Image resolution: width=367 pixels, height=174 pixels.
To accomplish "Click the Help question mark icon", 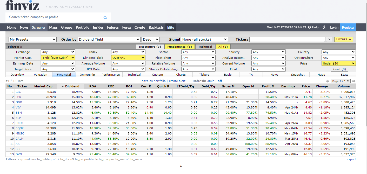I will pyautogui.click(x=309, y=27).
